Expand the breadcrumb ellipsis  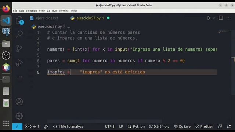(68, 27)
